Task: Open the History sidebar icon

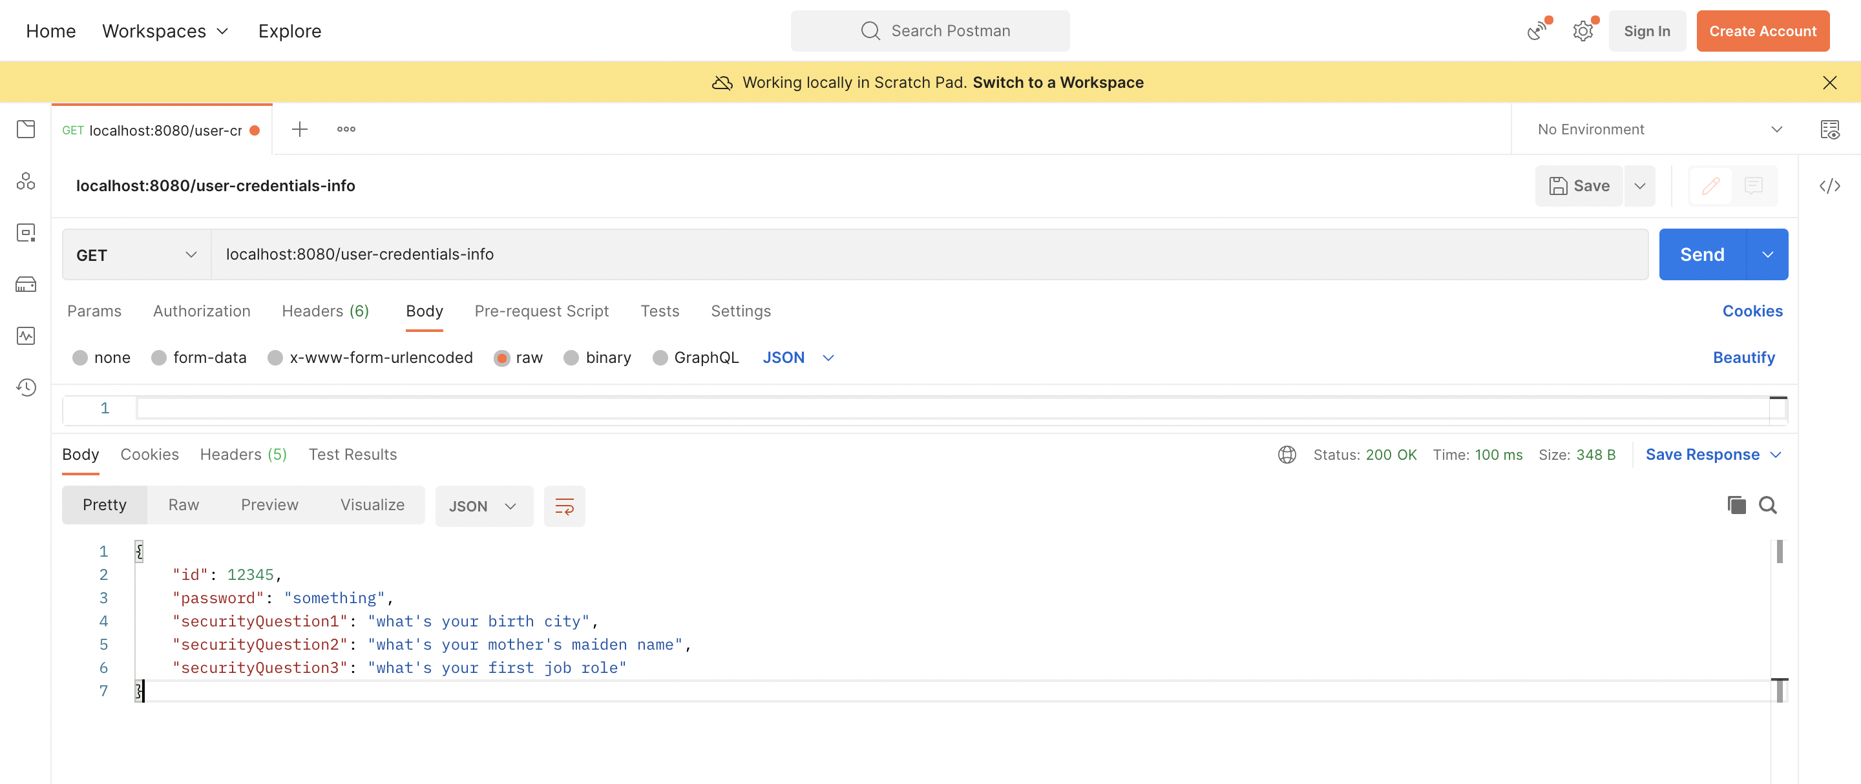Action: [x=26, y=387]
